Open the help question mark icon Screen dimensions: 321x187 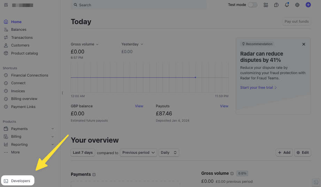tap(276, 5)
